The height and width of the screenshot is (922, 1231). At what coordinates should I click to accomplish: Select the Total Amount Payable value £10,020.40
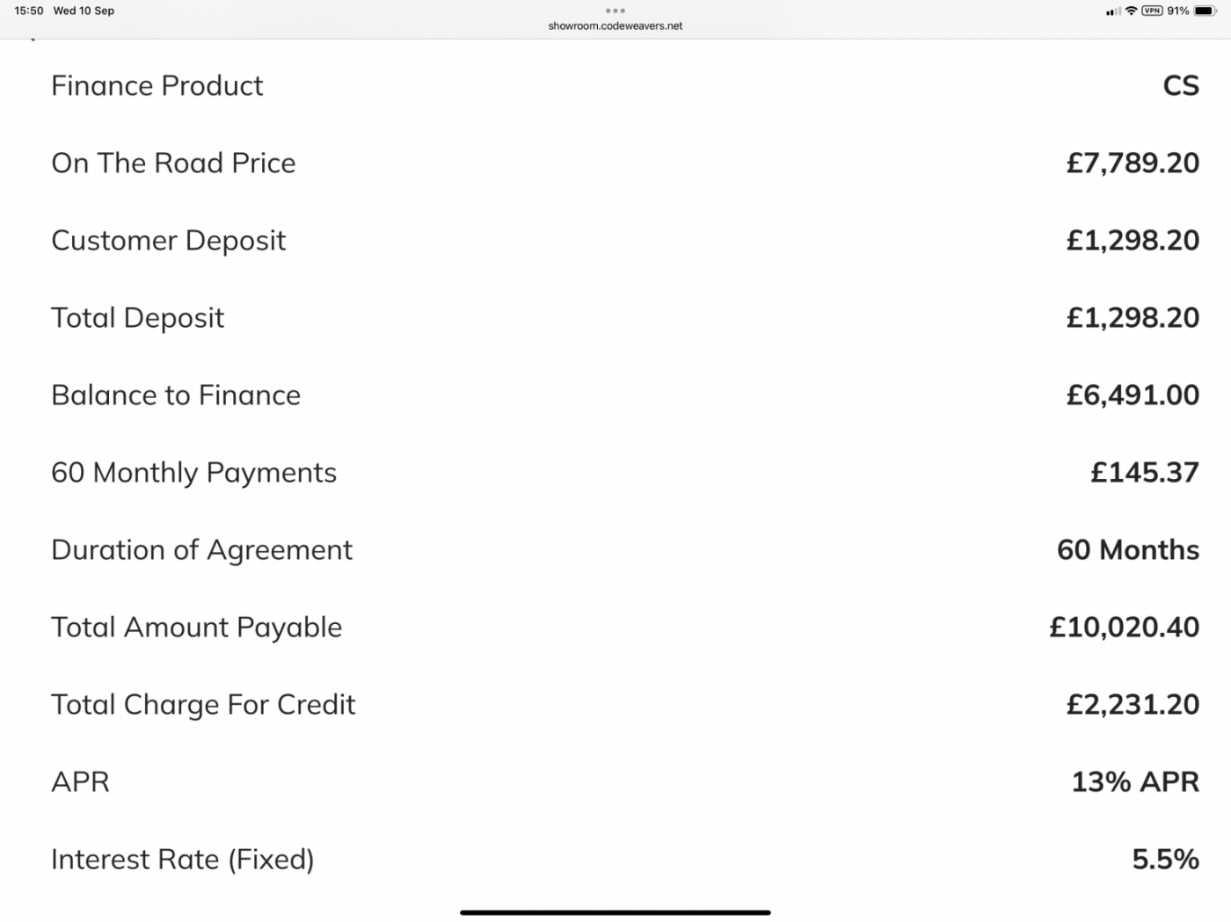[x=1125, y=627]
